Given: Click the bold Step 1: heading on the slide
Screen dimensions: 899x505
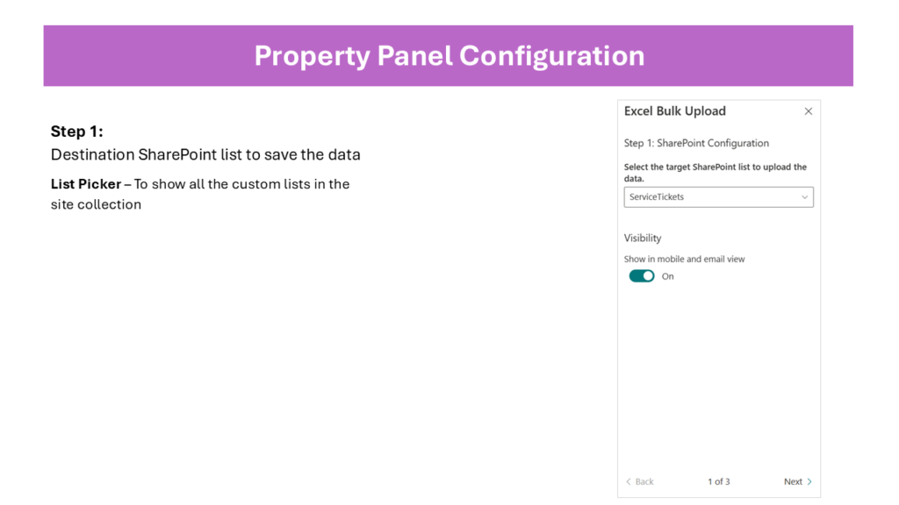Looking at the screenshot, I should (77, 132).
